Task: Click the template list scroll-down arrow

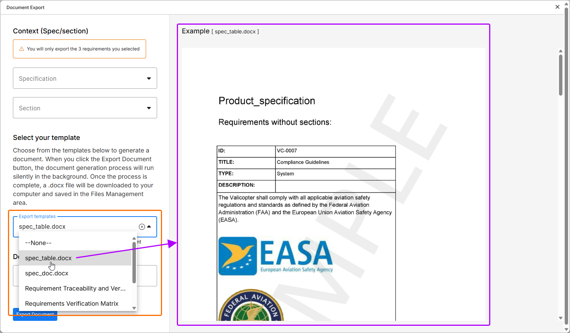Action: pos(134,308)
